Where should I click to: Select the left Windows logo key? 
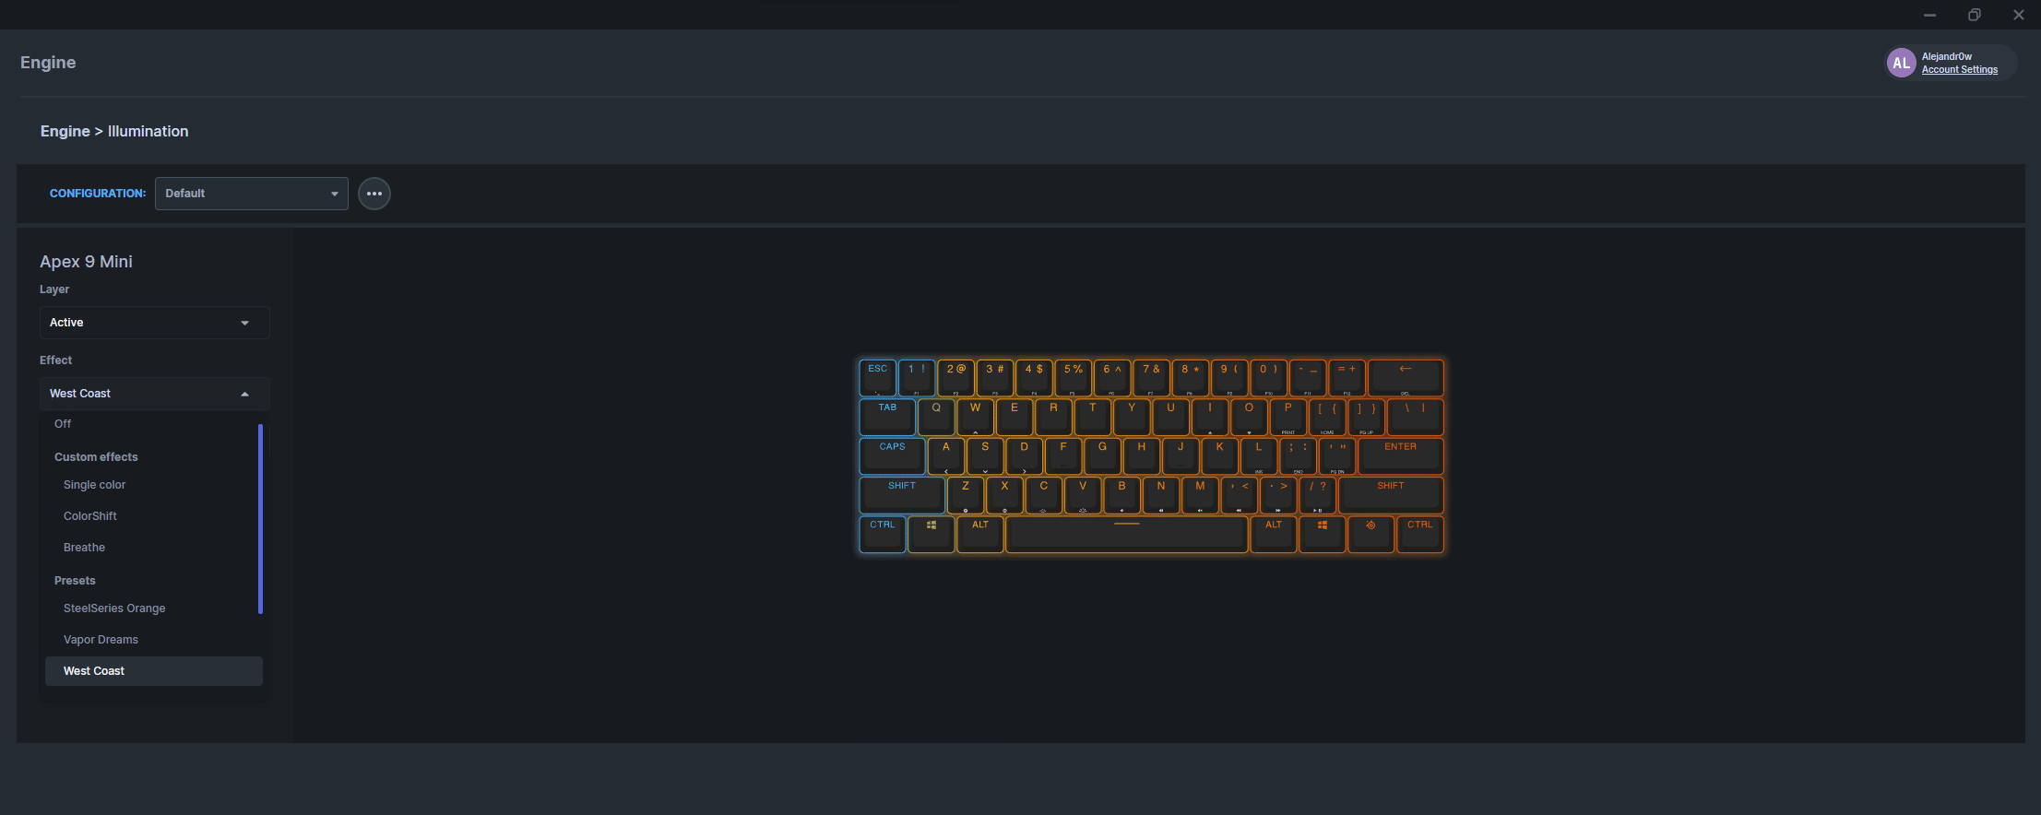click(x=931, y=534)
